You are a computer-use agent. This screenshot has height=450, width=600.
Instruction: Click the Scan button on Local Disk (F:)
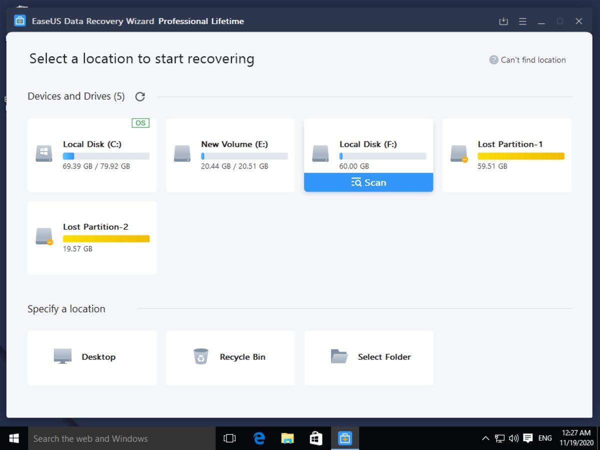[x=368, y=182]
